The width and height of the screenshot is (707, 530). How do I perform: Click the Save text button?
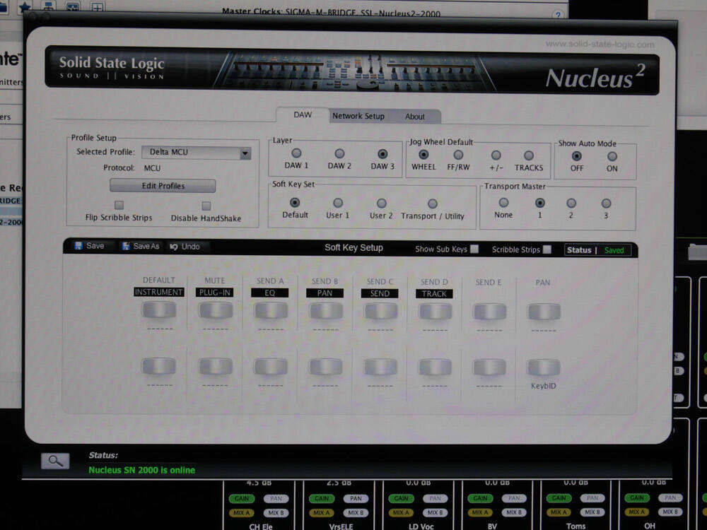95,246
